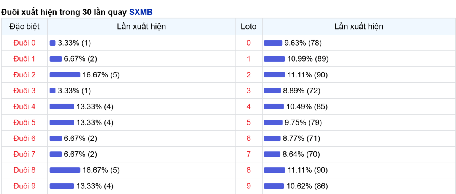This screenshot has height=194, width=456.
Task: Click the 16.67% (5) bar for Đuôi 2
Action: 65,75
